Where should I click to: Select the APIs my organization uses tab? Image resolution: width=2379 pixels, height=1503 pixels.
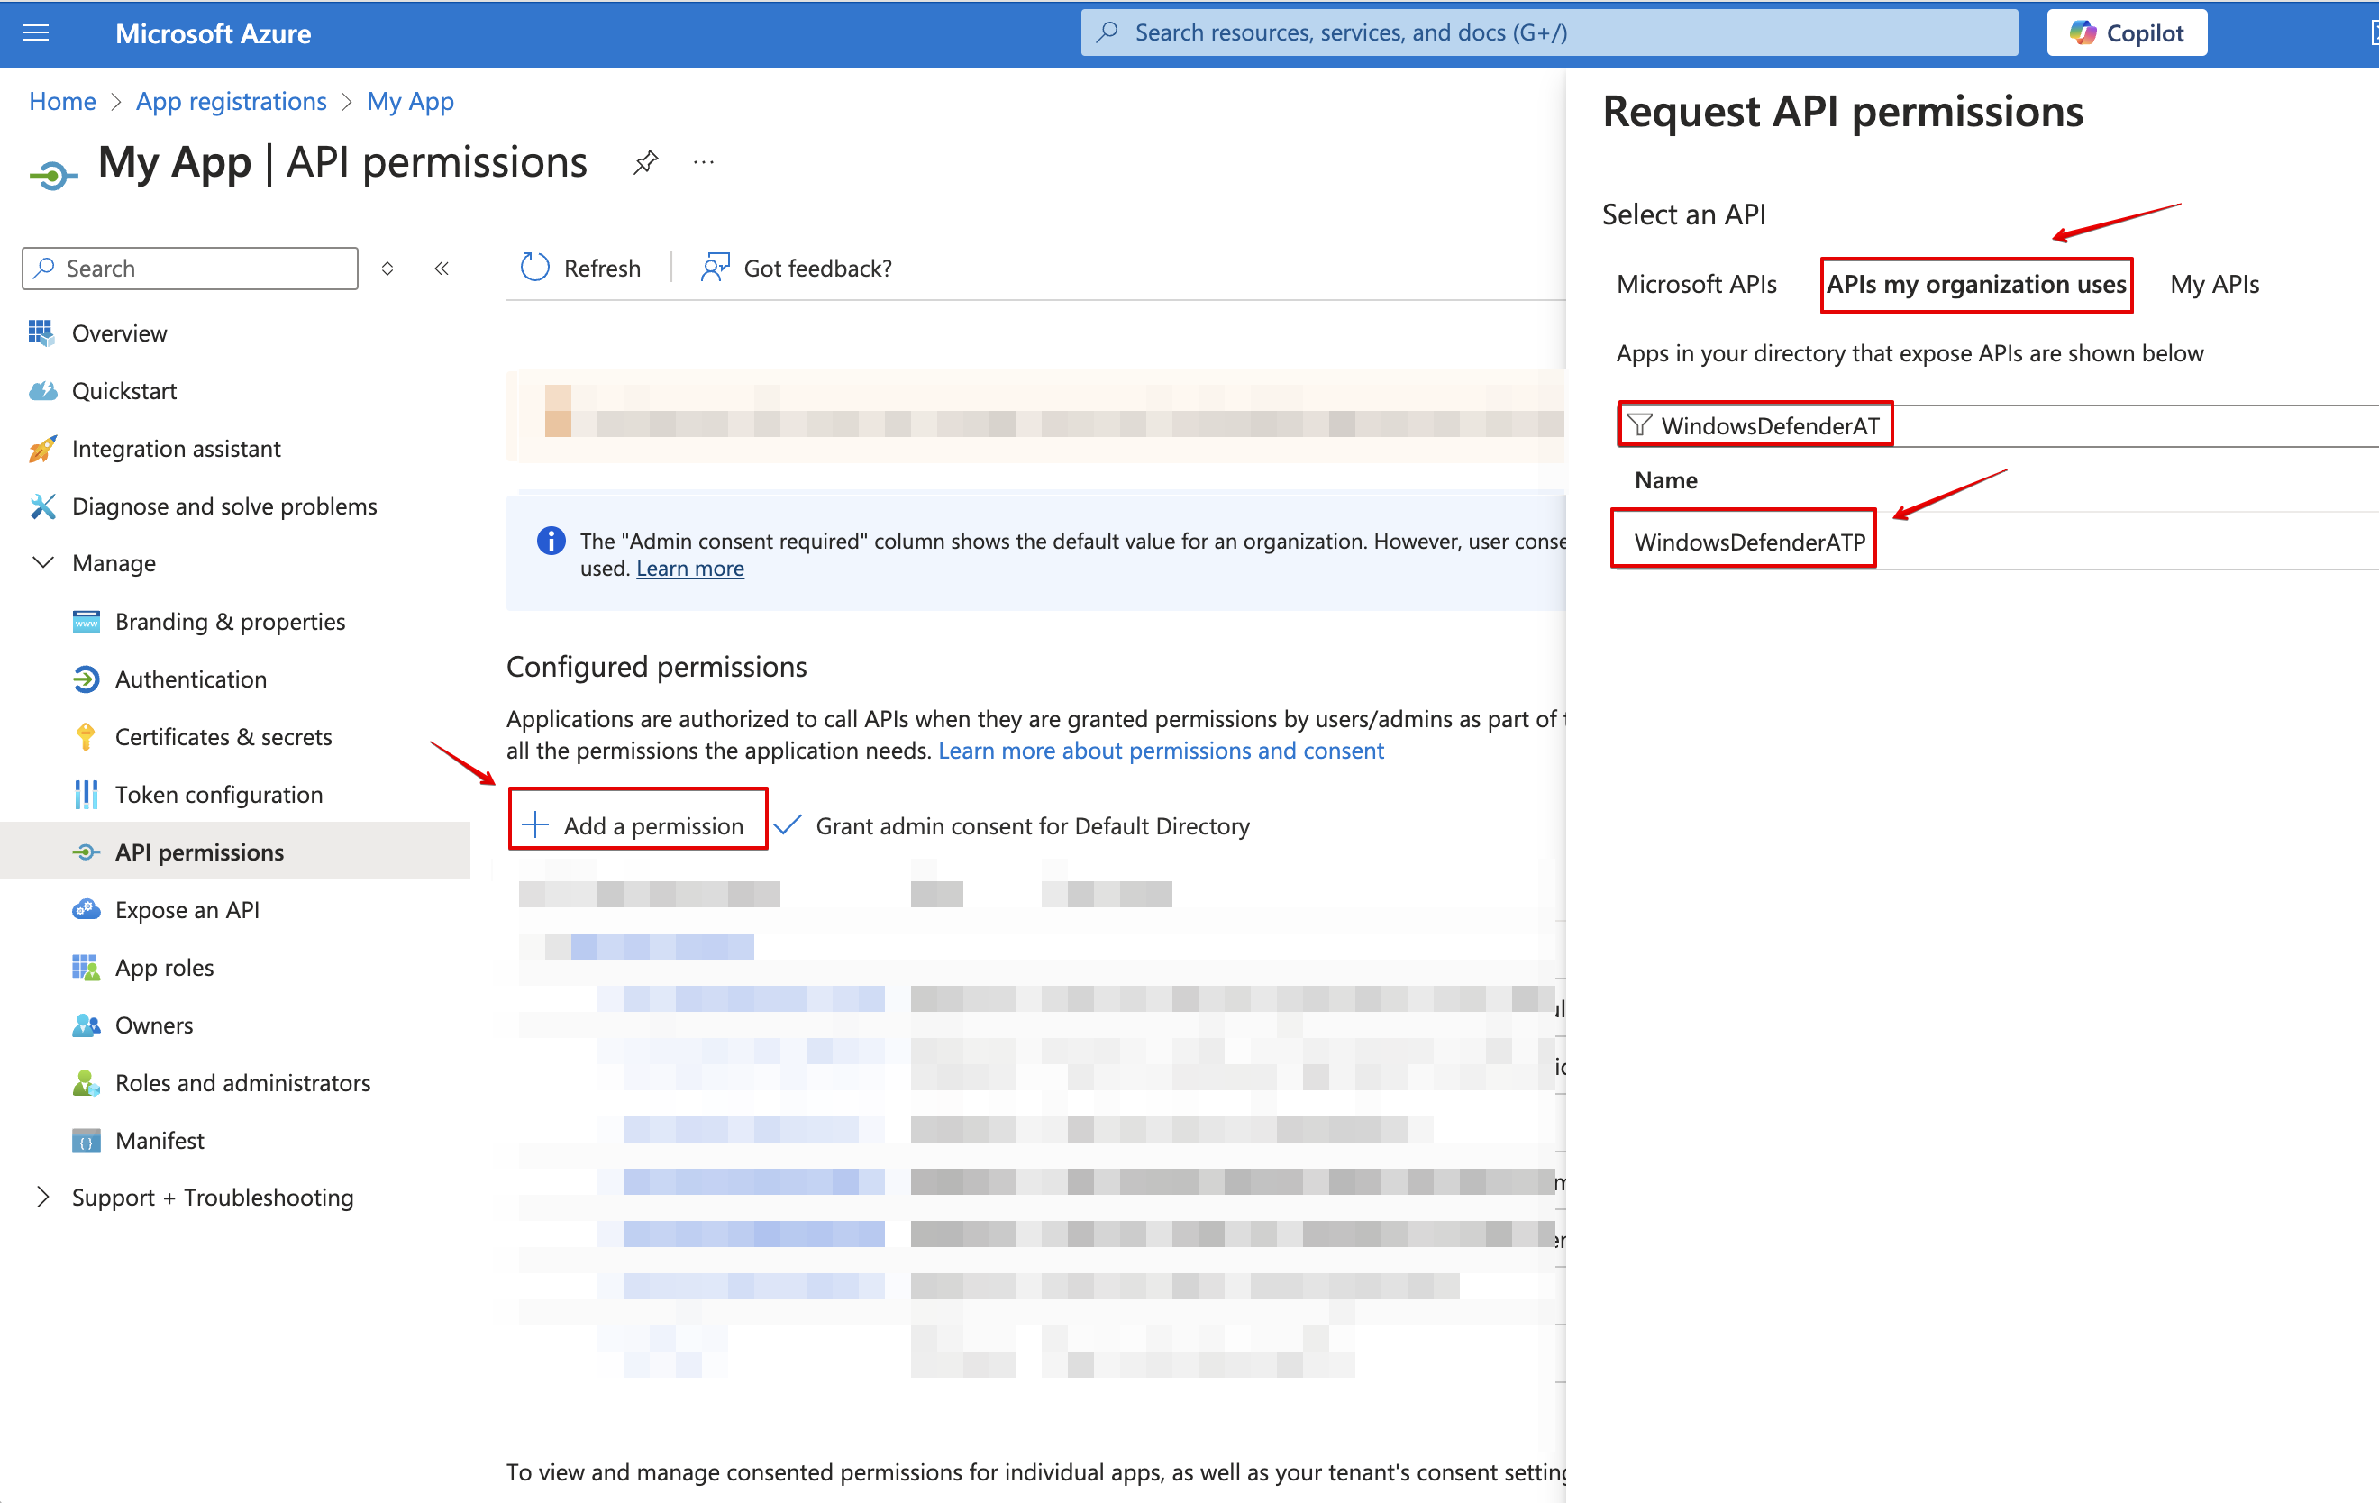click(1975, 282)
